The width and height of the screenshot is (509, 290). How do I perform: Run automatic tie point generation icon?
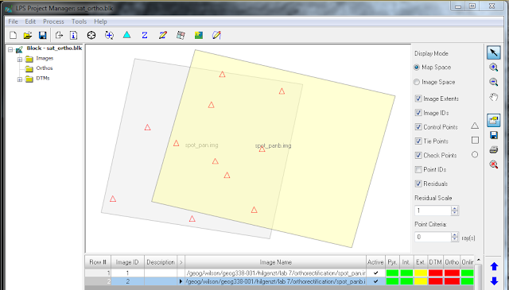click(x=109, y=35)
